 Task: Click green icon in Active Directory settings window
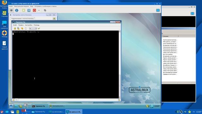54,19
